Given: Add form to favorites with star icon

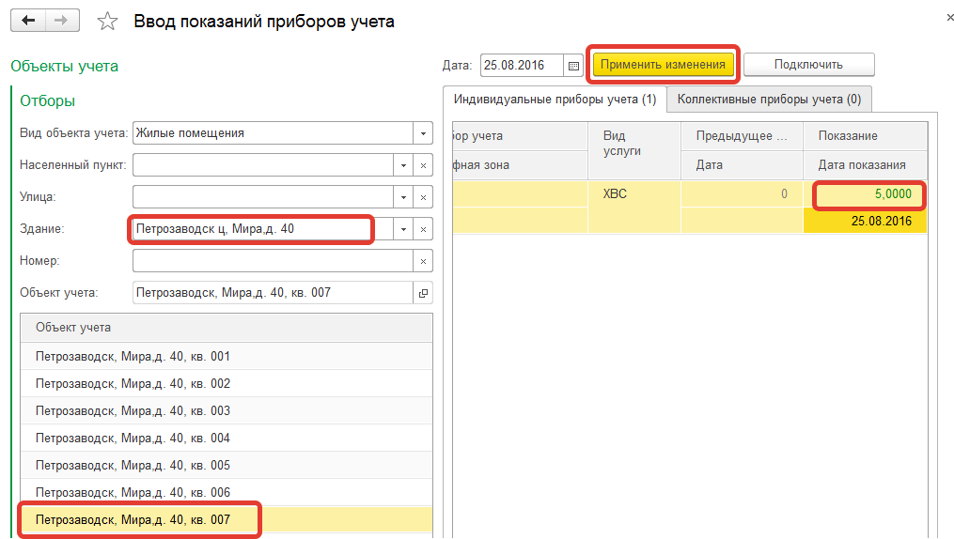Looking at the screenshot, I should pos(108,21).
